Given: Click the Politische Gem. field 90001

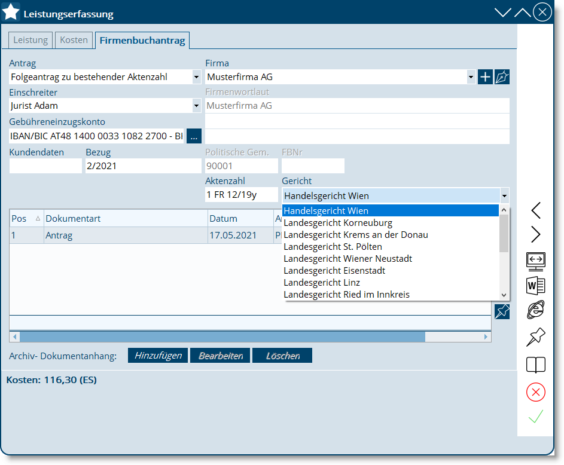Looking at the screenshot, I should 242,166.
